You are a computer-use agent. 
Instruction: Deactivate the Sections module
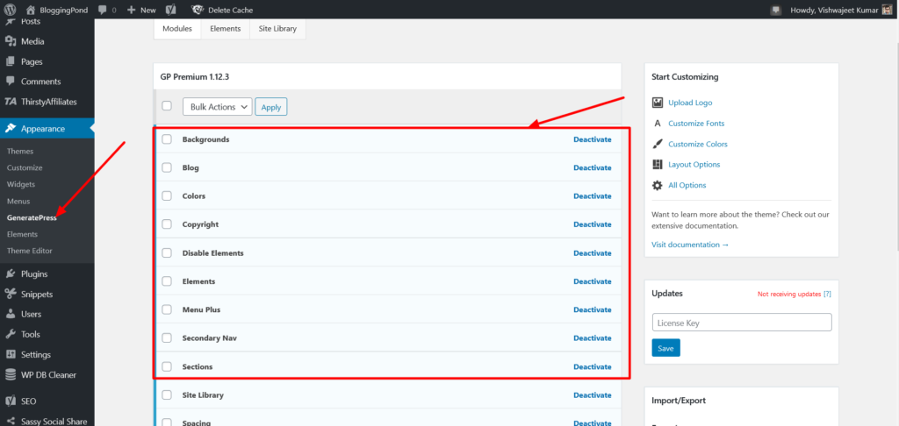coord(593,366)
